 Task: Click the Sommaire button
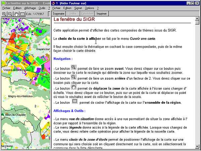(58, 14)
